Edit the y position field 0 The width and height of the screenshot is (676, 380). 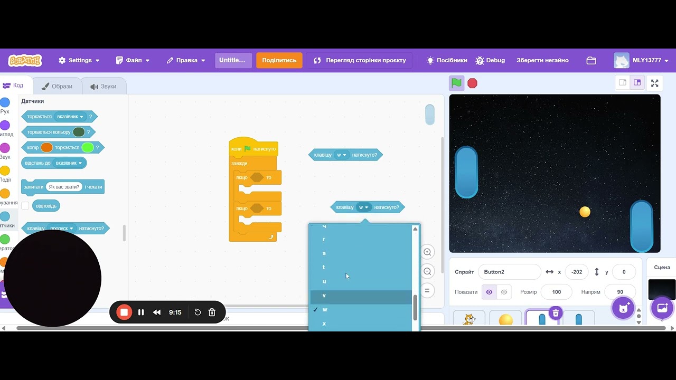624,272
